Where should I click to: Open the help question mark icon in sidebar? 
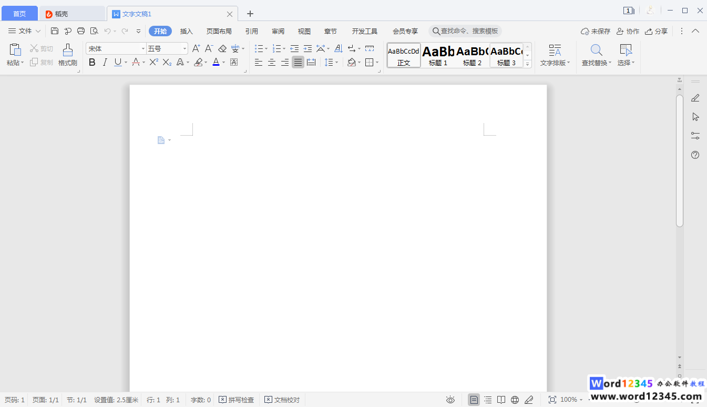[x=695, y=155]
